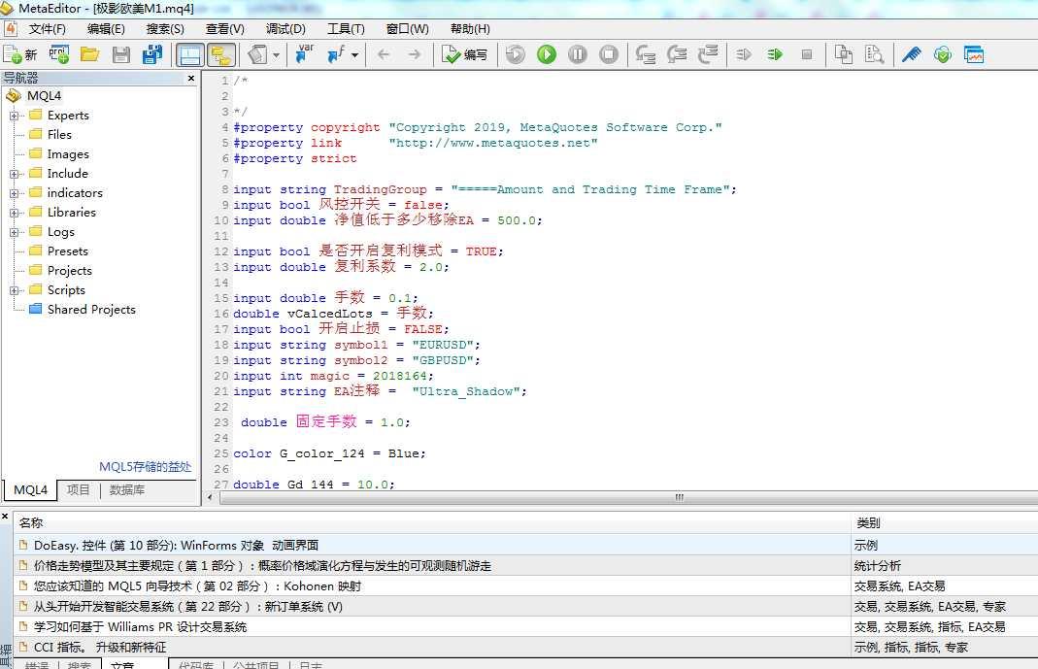The width and height of the screenshot is (1038, 669).
Task: Stop debugging with the stop button
Action: click(x=609, y=54)
